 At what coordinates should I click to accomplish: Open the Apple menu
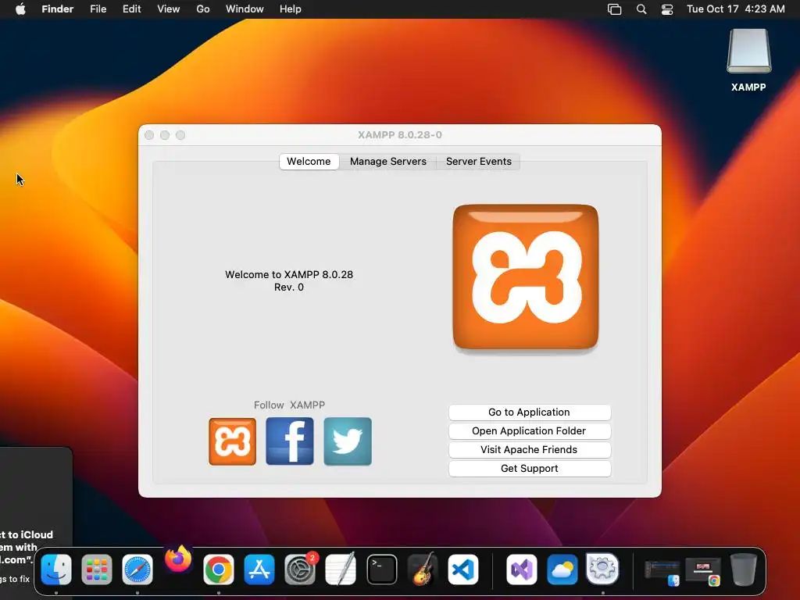[20, 9]
